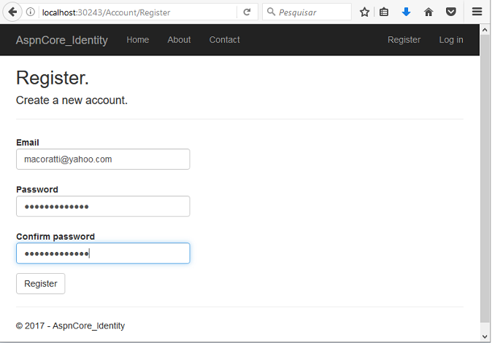Click the 'Create a new account.' subtitle
Screen dimensions: 492x343
point(72,100)
